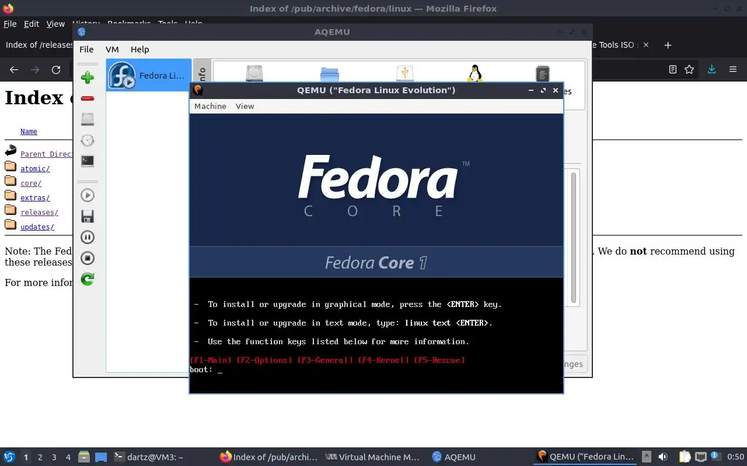Click the clock icon in AQEMU's left toolbar
The width and height of the screenshot is (747, 466).
[x=88, y=140]
